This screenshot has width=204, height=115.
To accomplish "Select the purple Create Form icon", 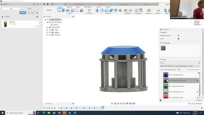I will pos(82,11).
